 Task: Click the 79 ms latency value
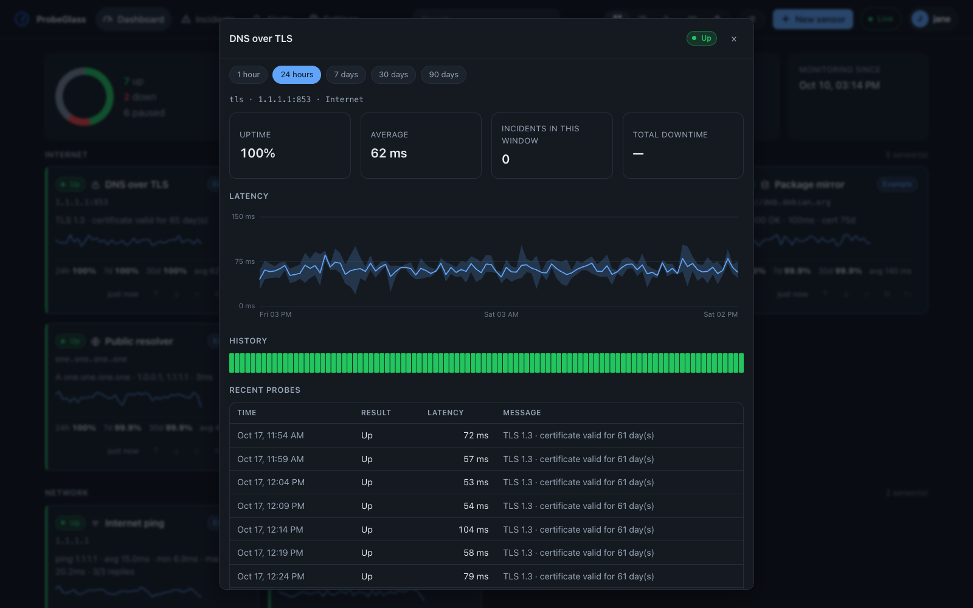coord(476,576)
